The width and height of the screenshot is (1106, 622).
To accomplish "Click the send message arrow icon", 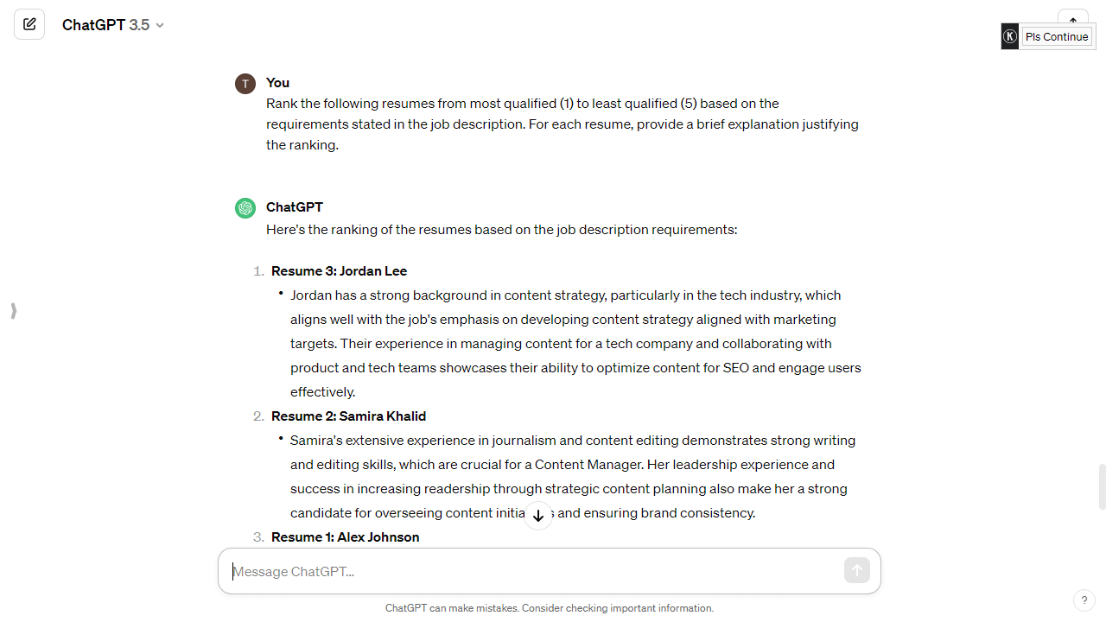I will click(x=856, y=570).
